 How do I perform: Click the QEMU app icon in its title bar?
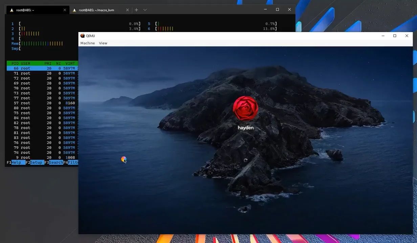coord(83,36)
